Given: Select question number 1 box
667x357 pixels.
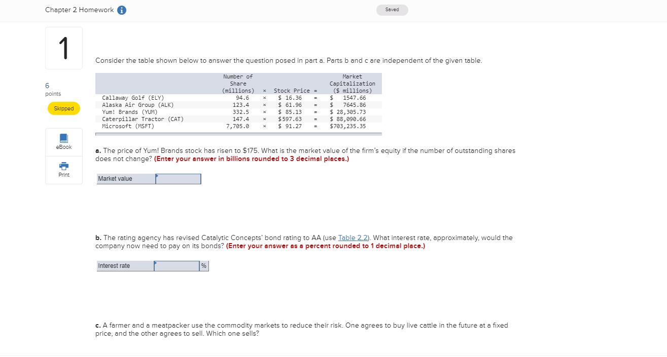Looking at the screenshot, I should click(64, 48).
